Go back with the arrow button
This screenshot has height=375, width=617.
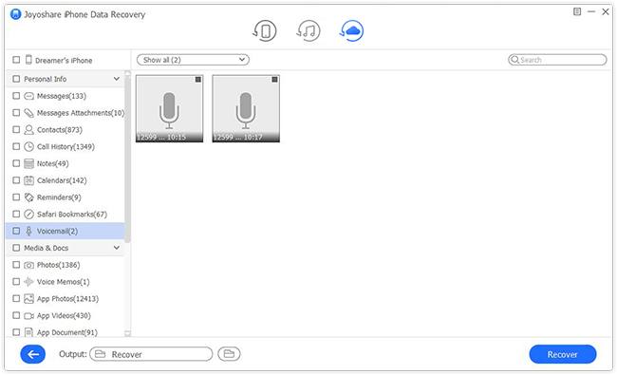pyautogui.click(x=32, y=354)
